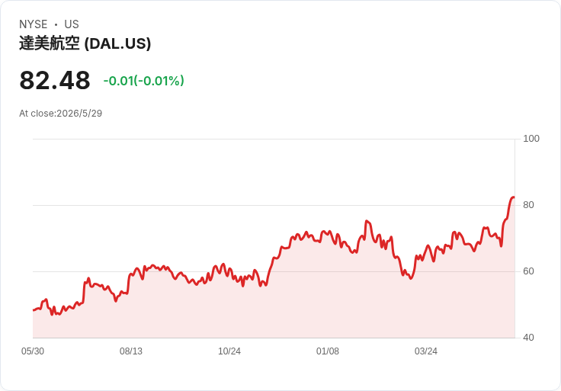Click the US market label
The height and width of the screenshot is (391, 561).
(72, 24)
